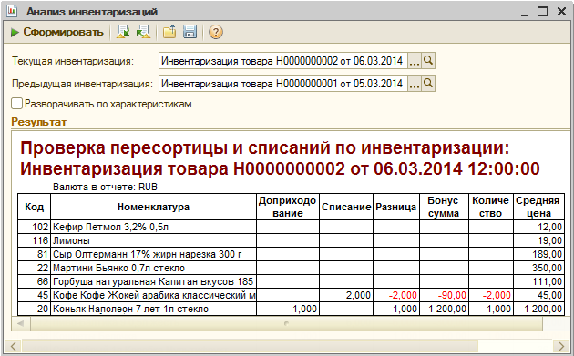Click the application icon in title bar
Viewport: 574px width, 356px height.
pyautogui.click(x=12, y=11)
